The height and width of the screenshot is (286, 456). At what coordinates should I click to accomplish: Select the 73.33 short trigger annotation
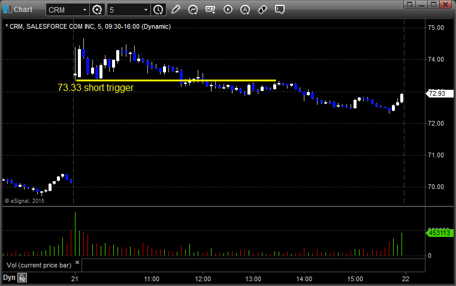click(95, 87)
